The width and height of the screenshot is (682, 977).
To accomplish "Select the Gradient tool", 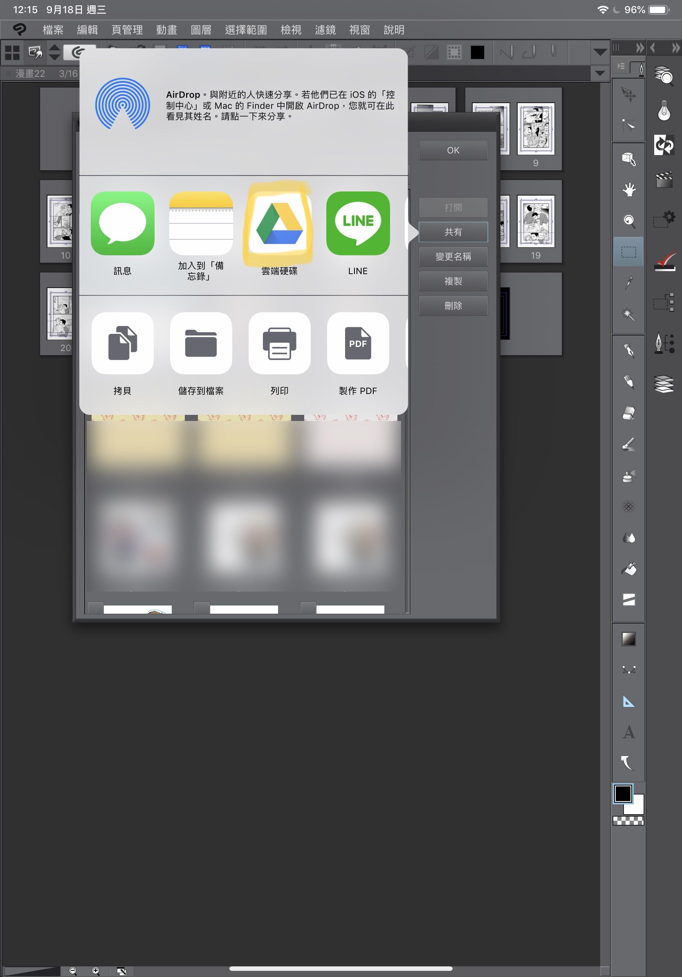I will point(629,639).
